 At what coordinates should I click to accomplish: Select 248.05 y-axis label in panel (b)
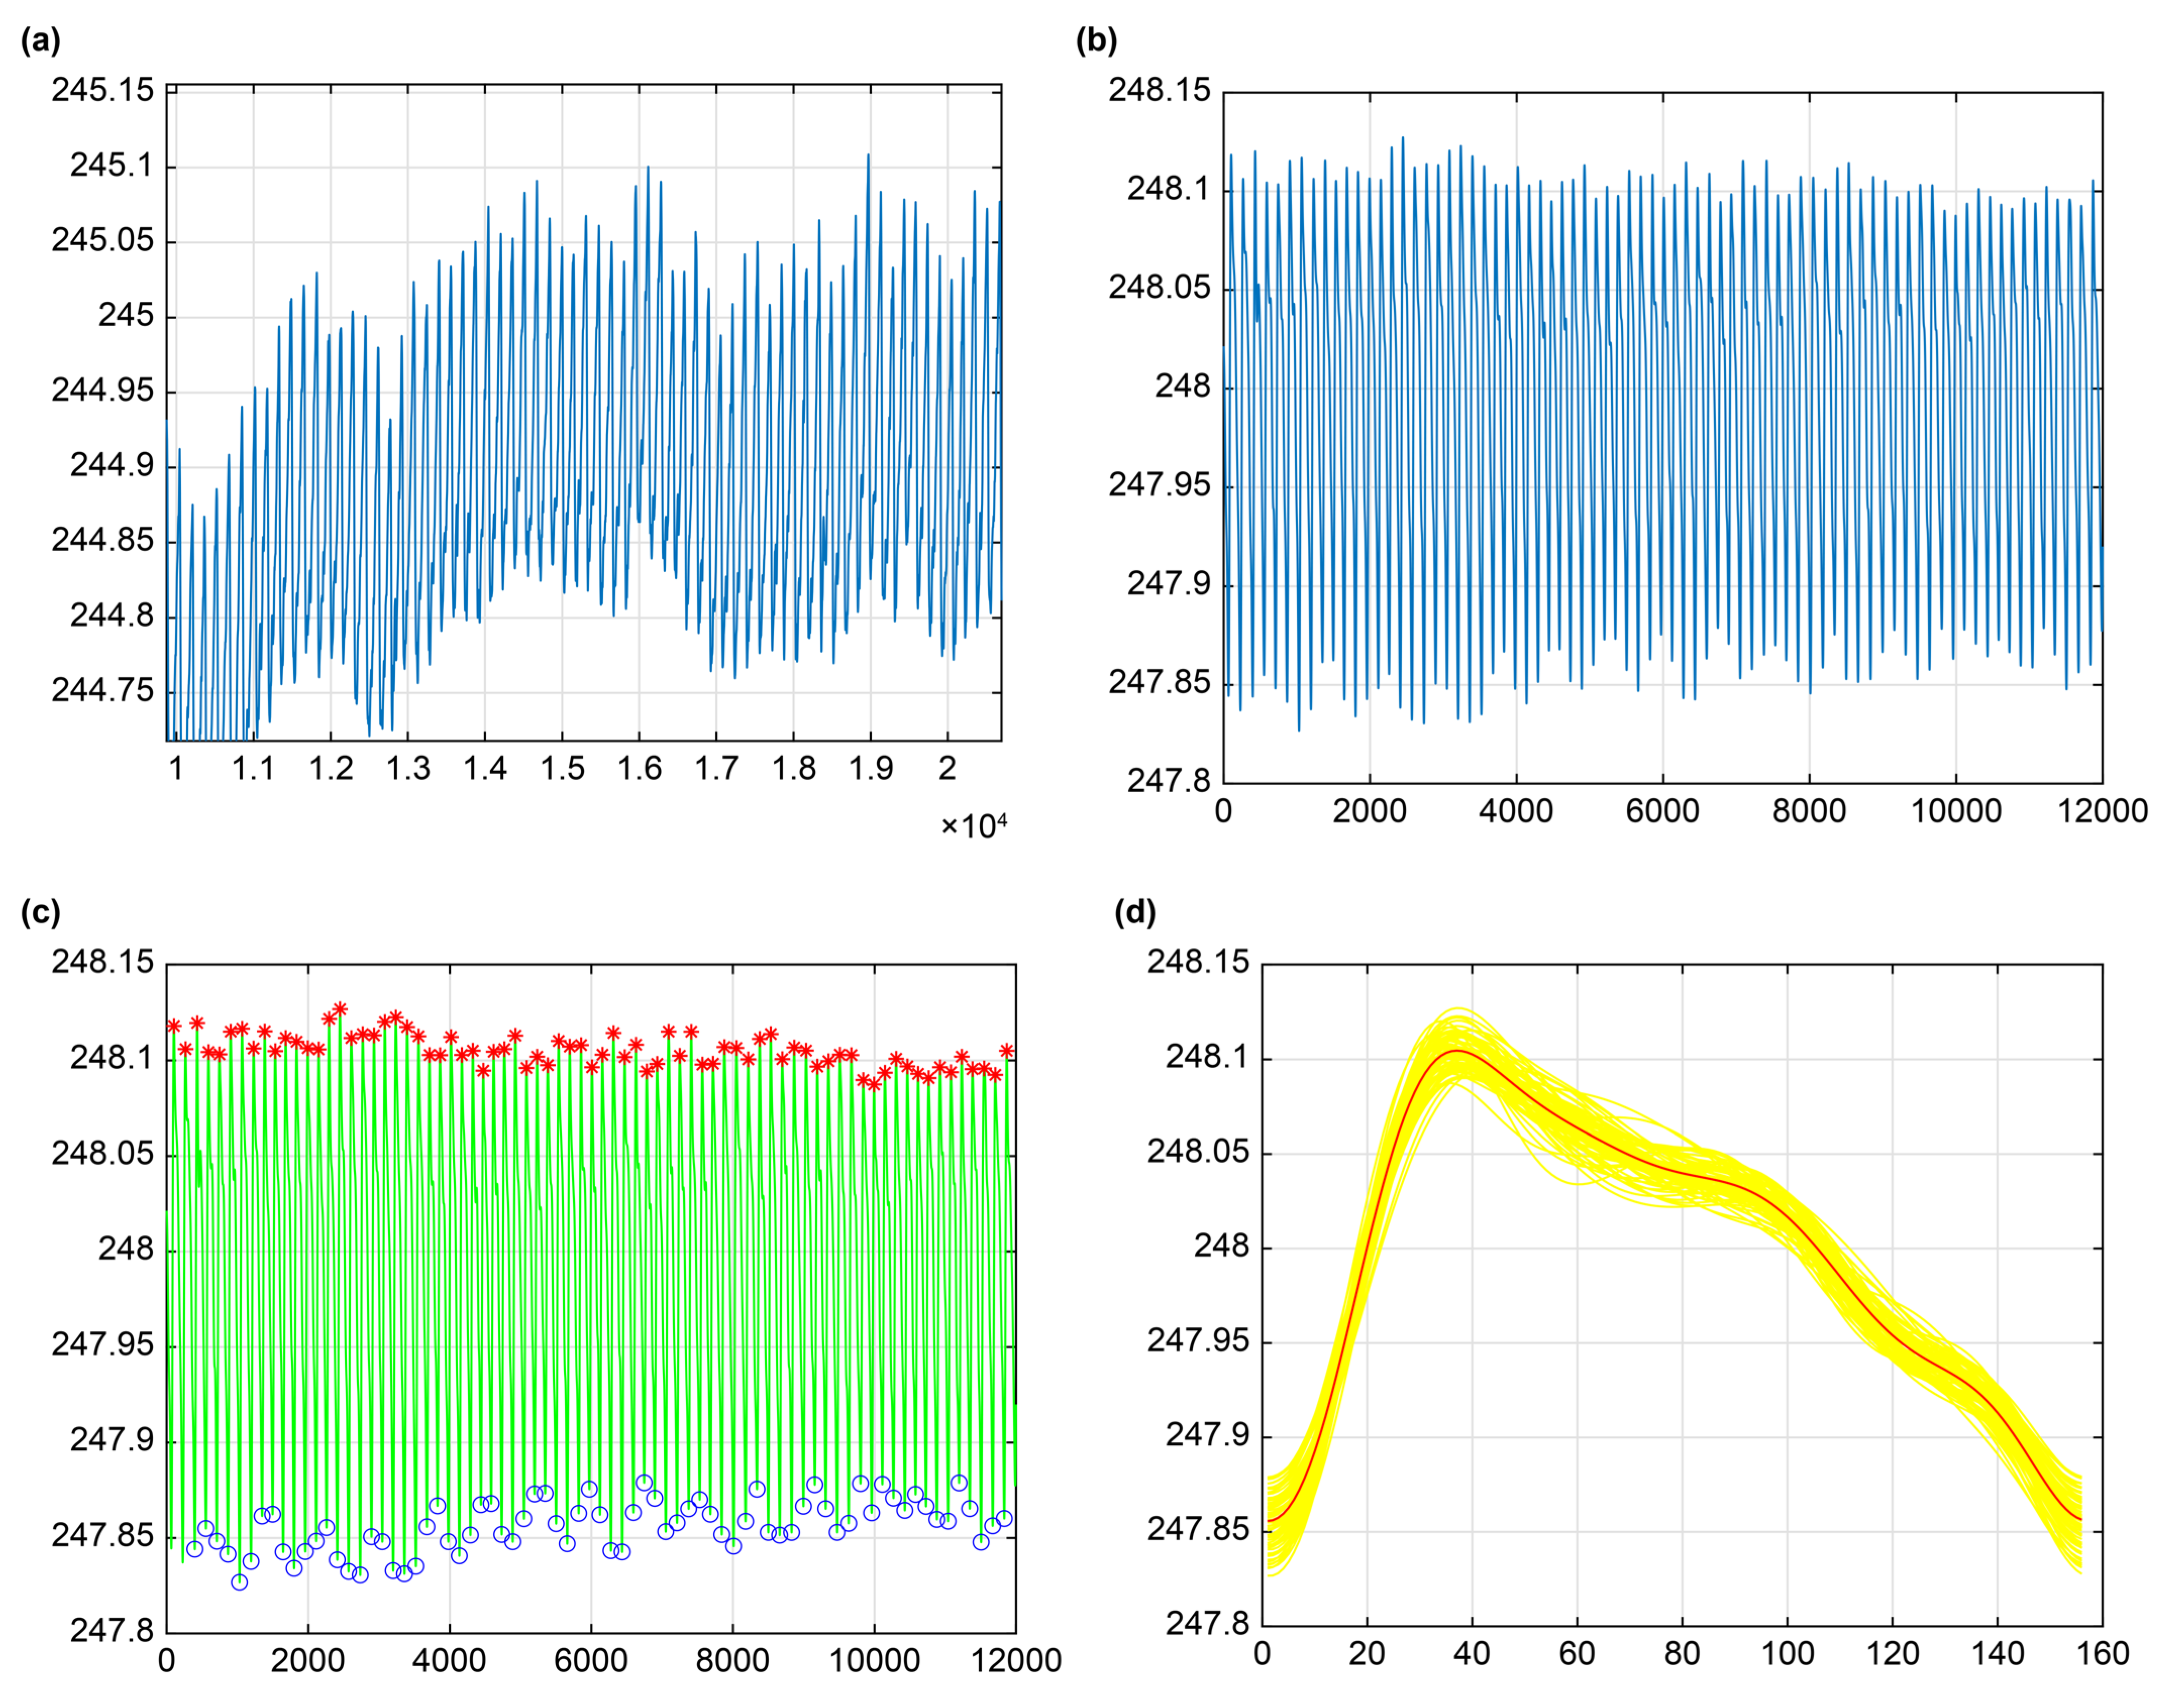pos(1159,288)
